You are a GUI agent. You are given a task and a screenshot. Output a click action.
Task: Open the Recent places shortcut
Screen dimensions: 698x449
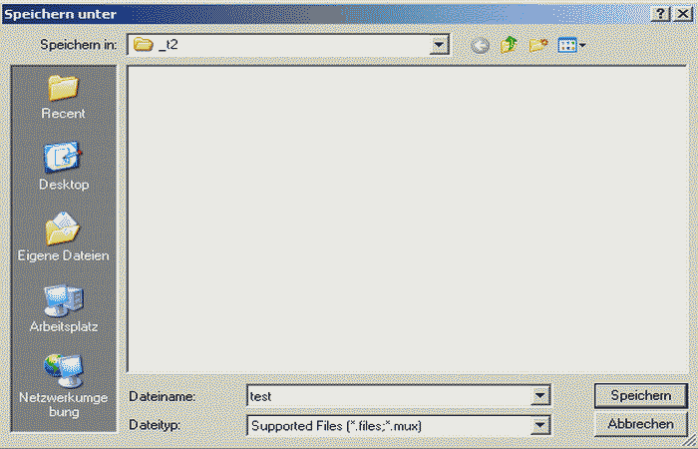63,95
